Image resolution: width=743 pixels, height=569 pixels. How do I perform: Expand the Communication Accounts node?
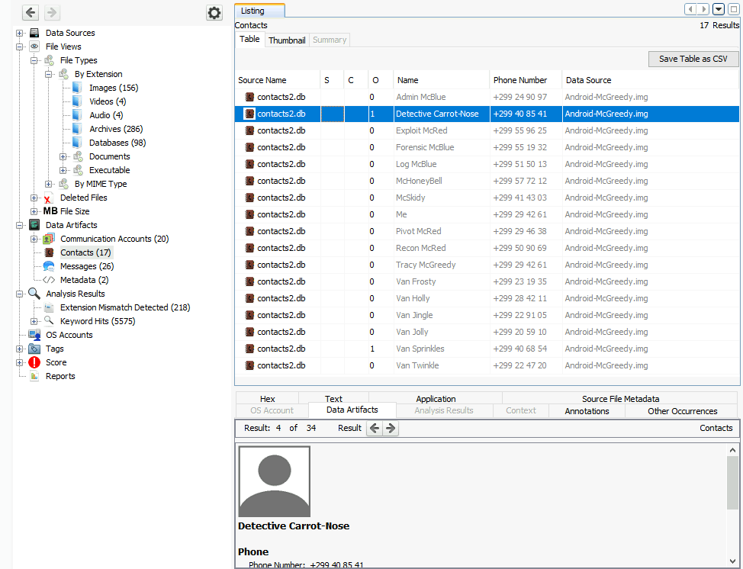click(34, 239)
